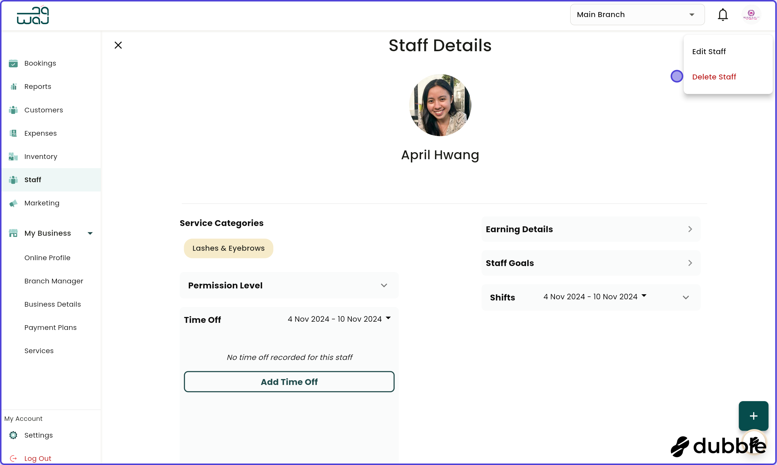Choose Edit Staff from the menu

coord(709,52)
